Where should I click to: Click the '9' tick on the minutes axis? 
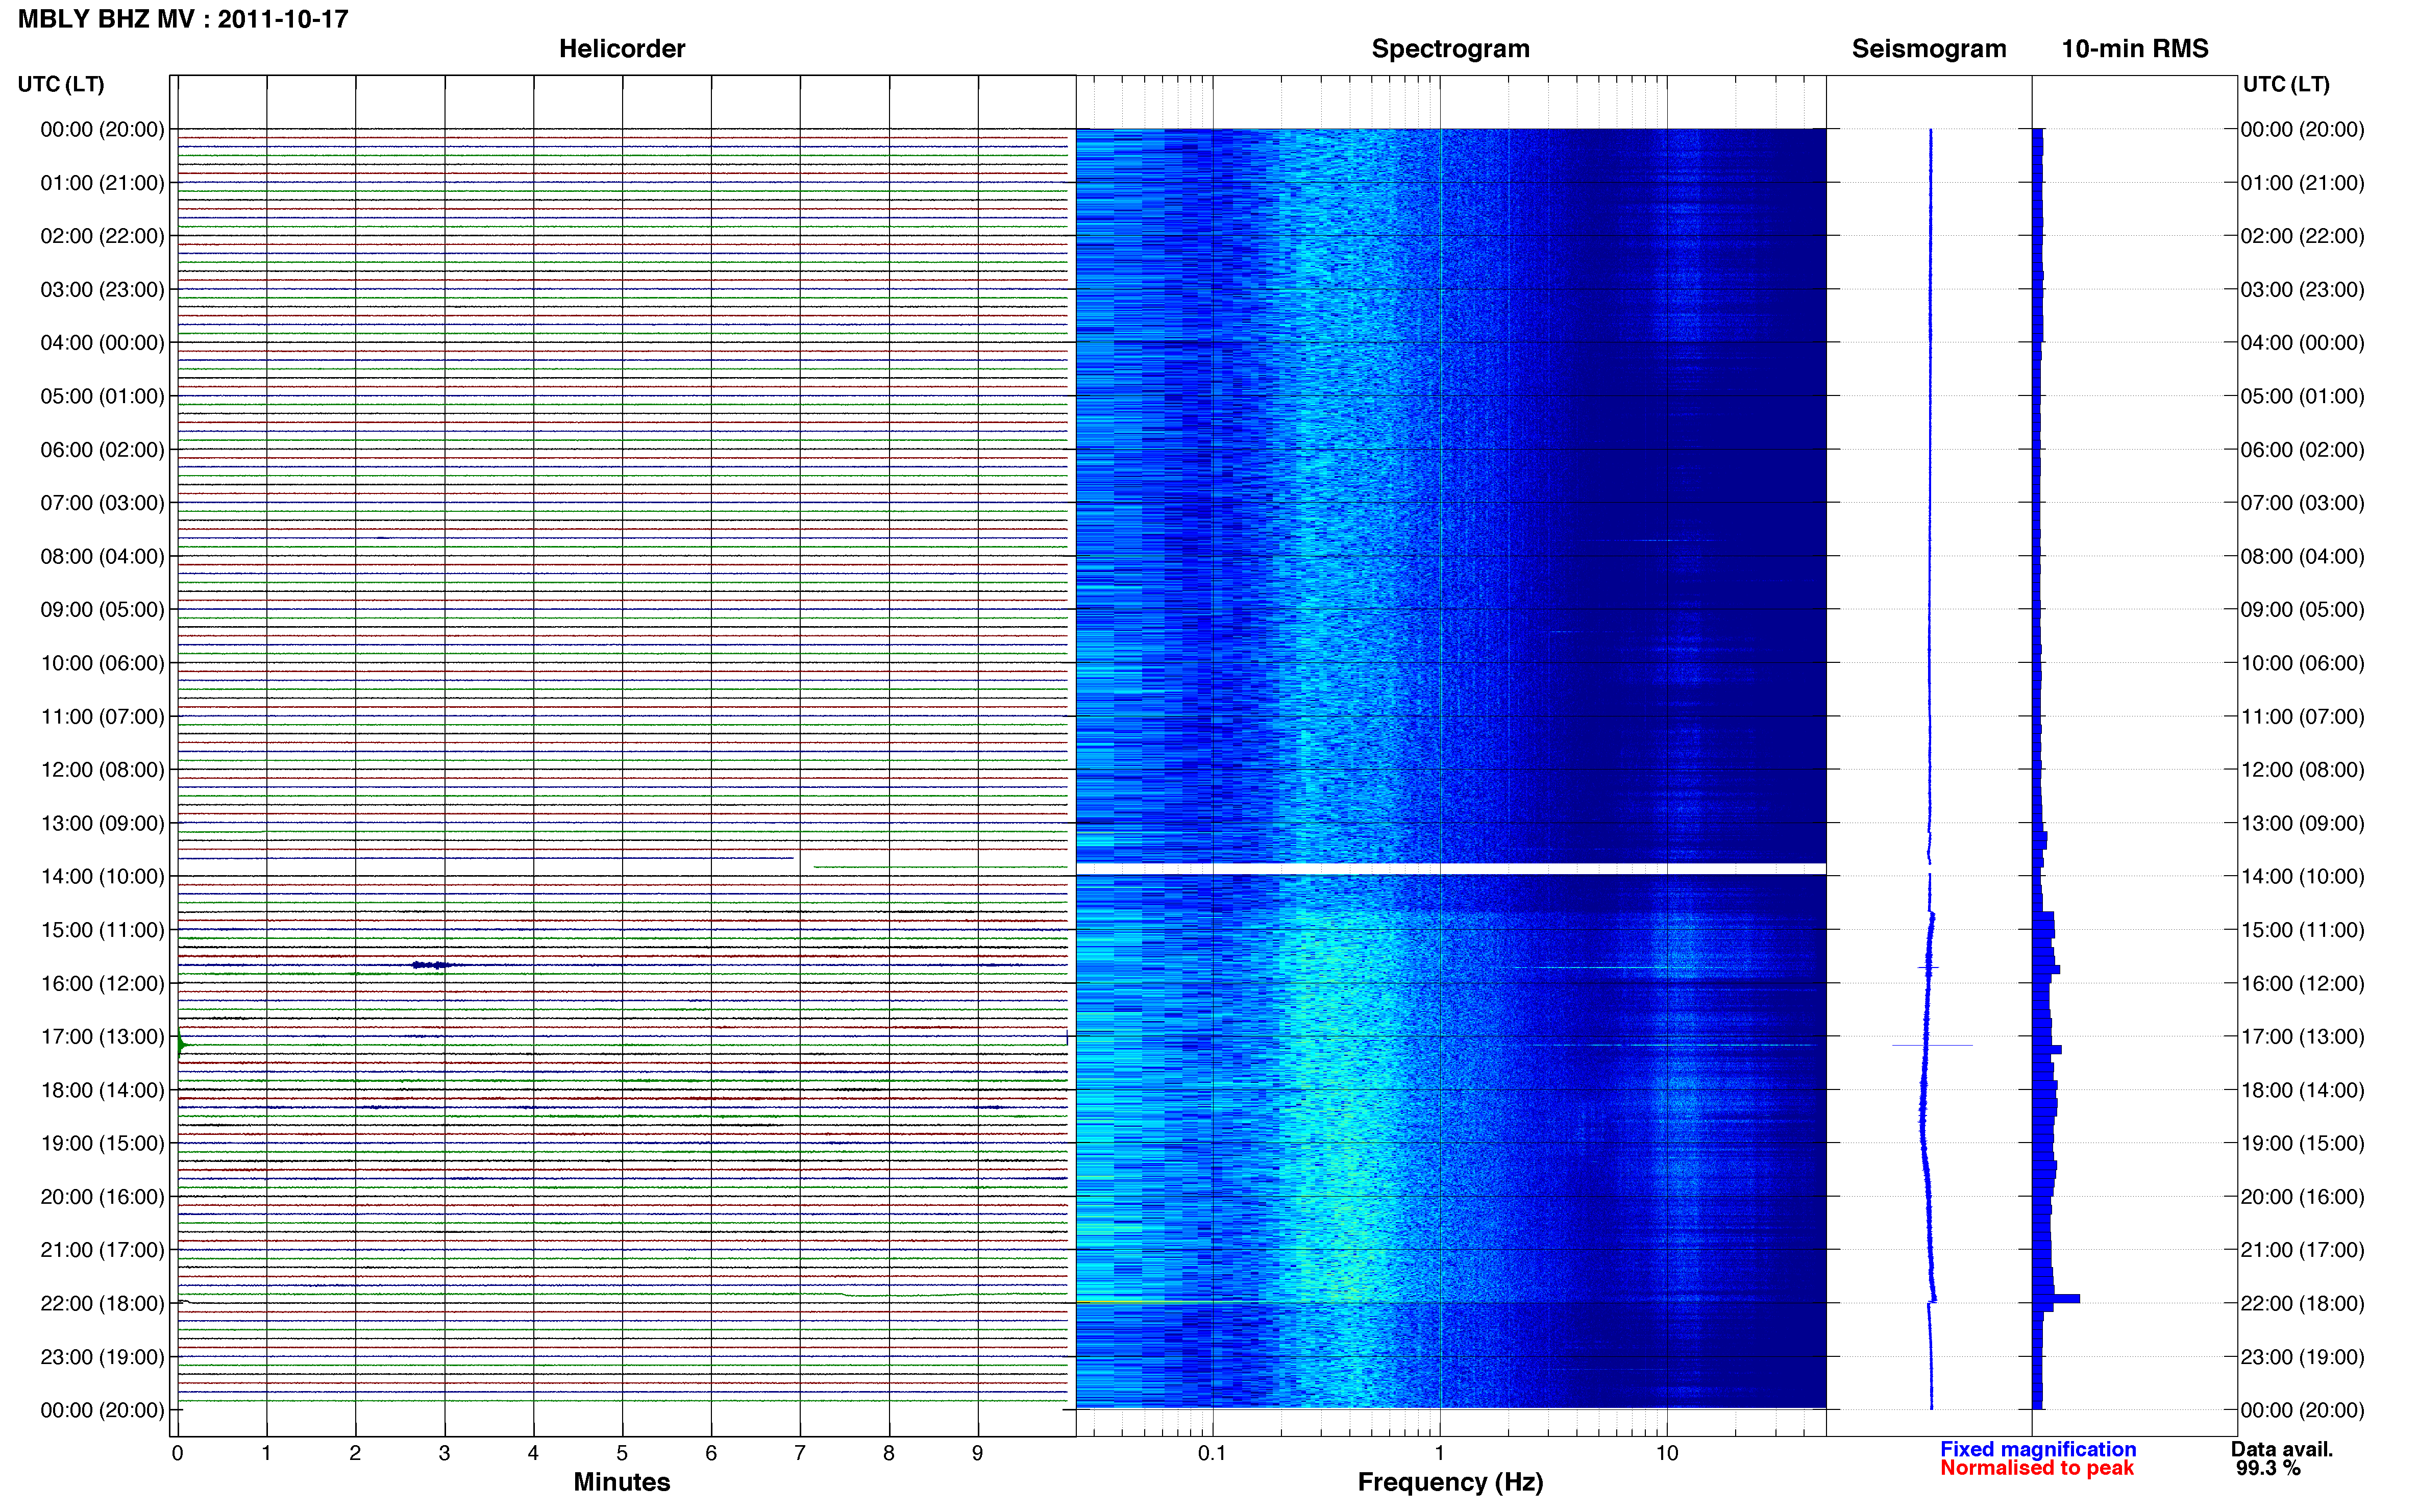point(978,1453)
